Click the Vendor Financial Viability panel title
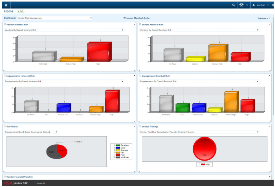The width and height of the screenshot is (275, 187). 19,177
